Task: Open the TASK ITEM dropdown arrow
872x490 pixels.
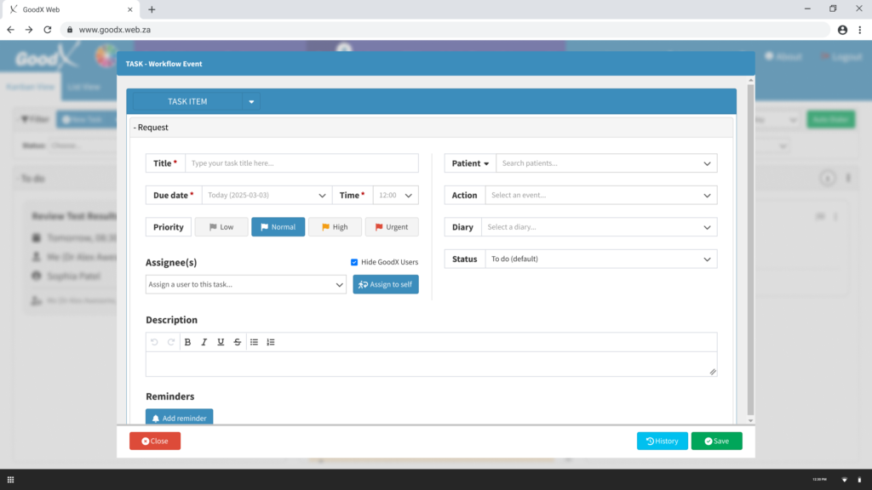Action: (251, 102)
